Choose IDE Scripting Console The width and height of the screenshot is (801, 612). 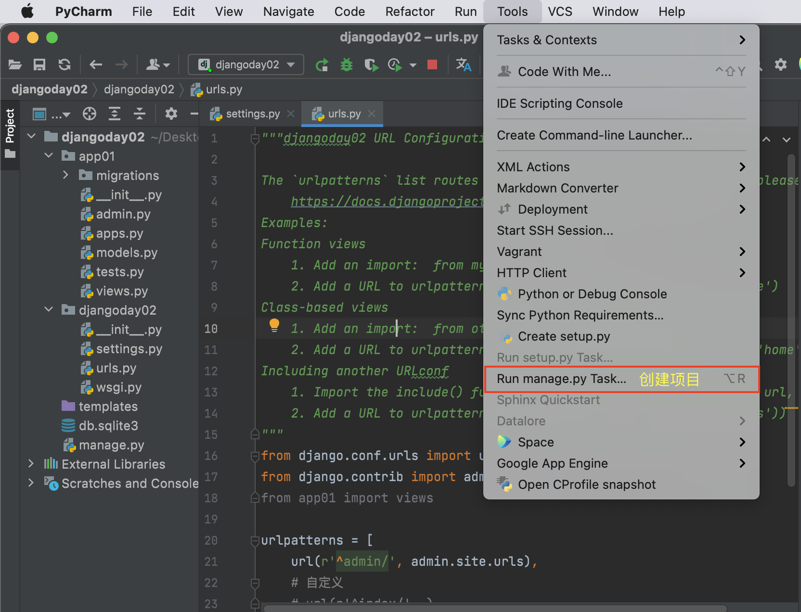coord(621,103)
